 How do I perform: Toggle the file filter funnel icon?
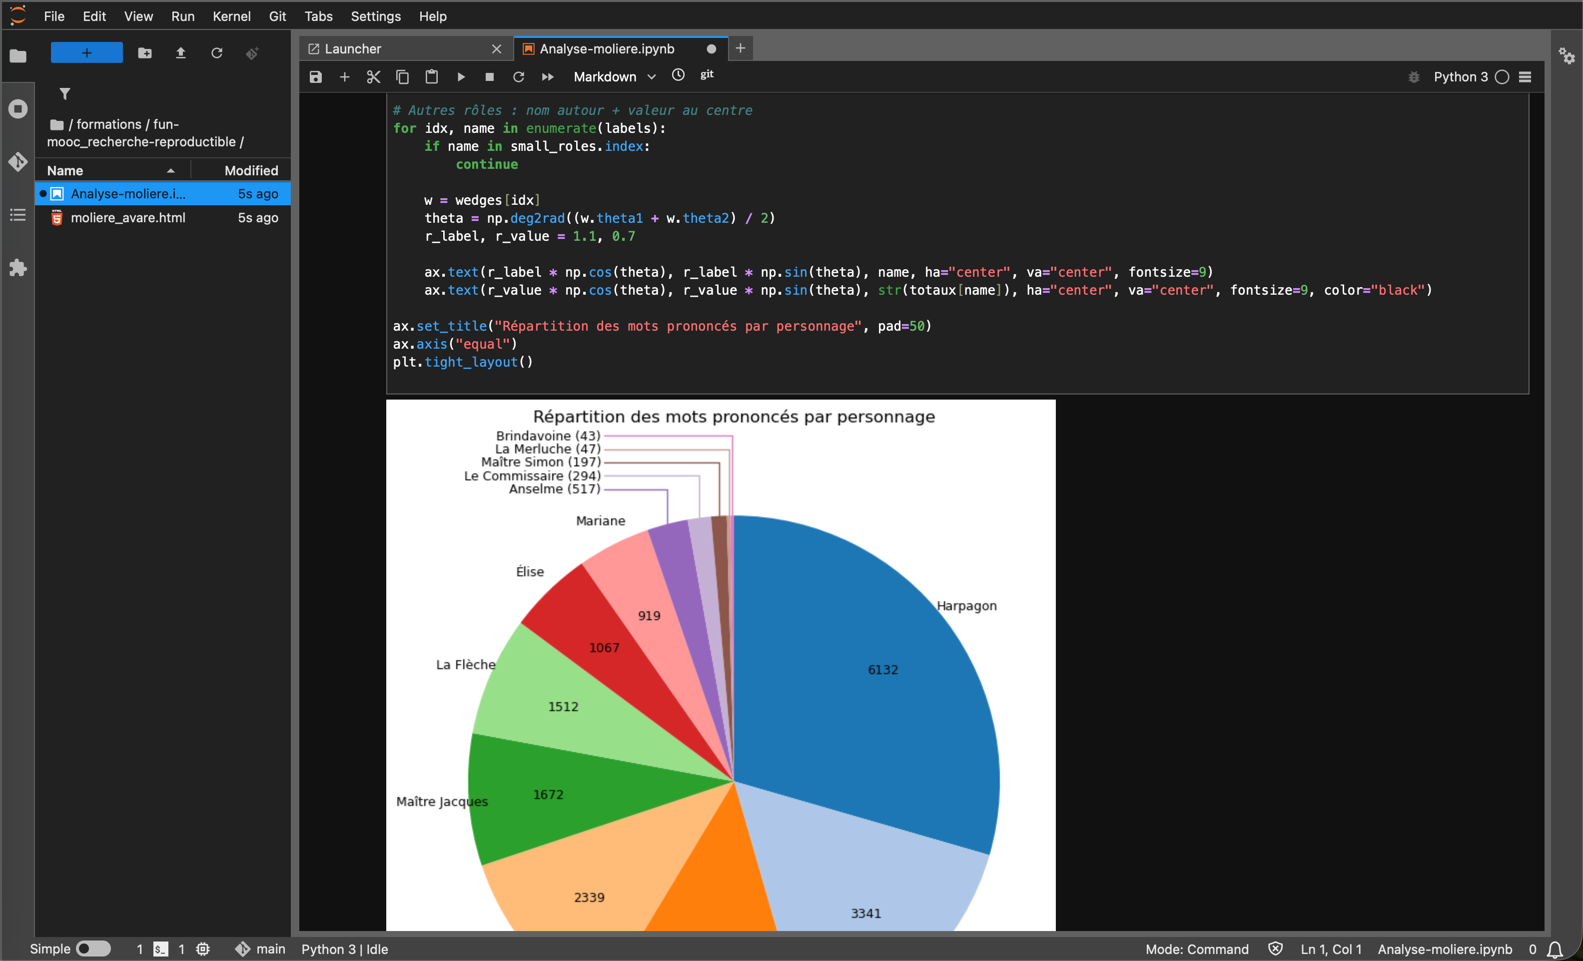[x=65, y=94]
